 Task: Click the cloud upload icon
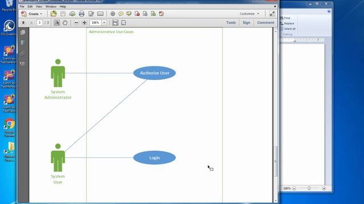[x=72, y=14]
